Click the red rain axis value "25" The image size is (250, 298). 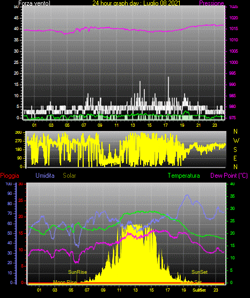pyautogui.click(x=21, y=201)
